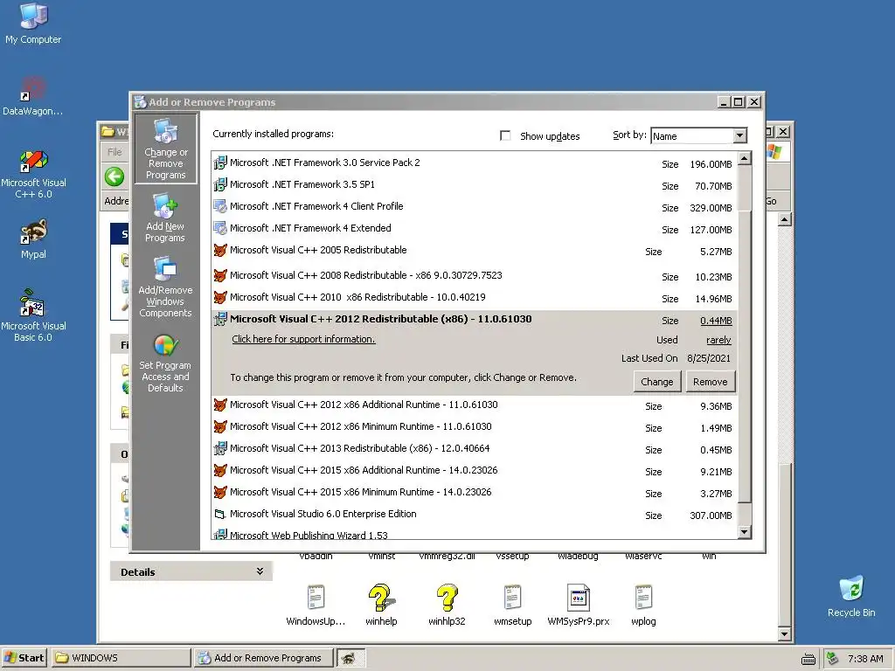Select Microsoft Web Publishing Wizard 1.53 entry

pyautogui.click(x=475, y=535)
